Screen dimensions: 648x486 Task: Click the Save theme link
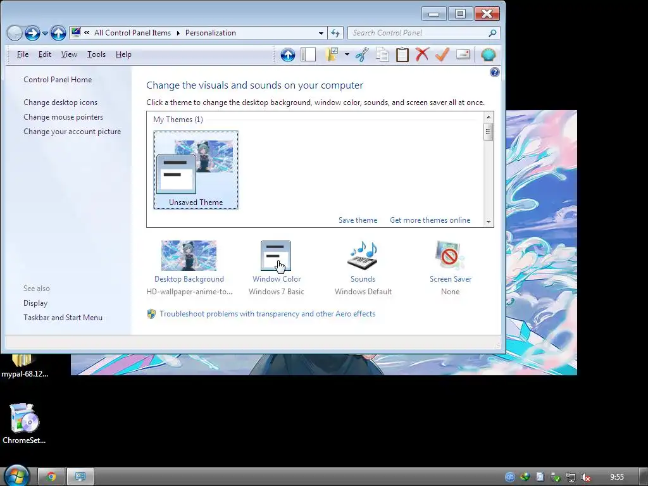[358, 220]
